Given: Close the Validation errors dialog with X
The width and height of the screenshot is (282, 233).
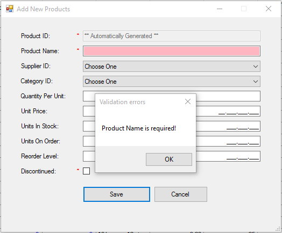Looking at the screenshot, I should pyautogui.click(x=188, y=101).
